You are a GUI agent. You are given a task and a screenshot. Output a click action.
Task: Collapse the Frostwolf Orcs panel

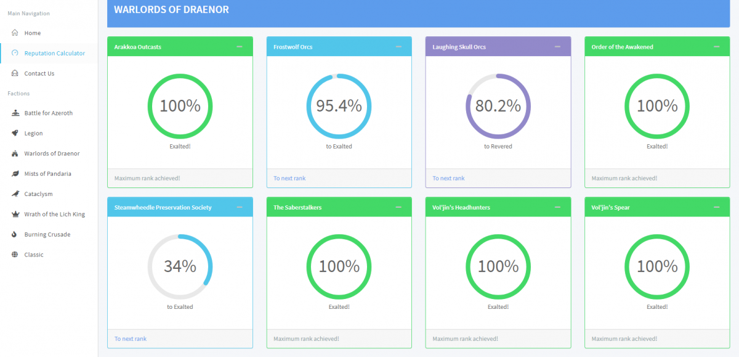click(x=398, y=47)
